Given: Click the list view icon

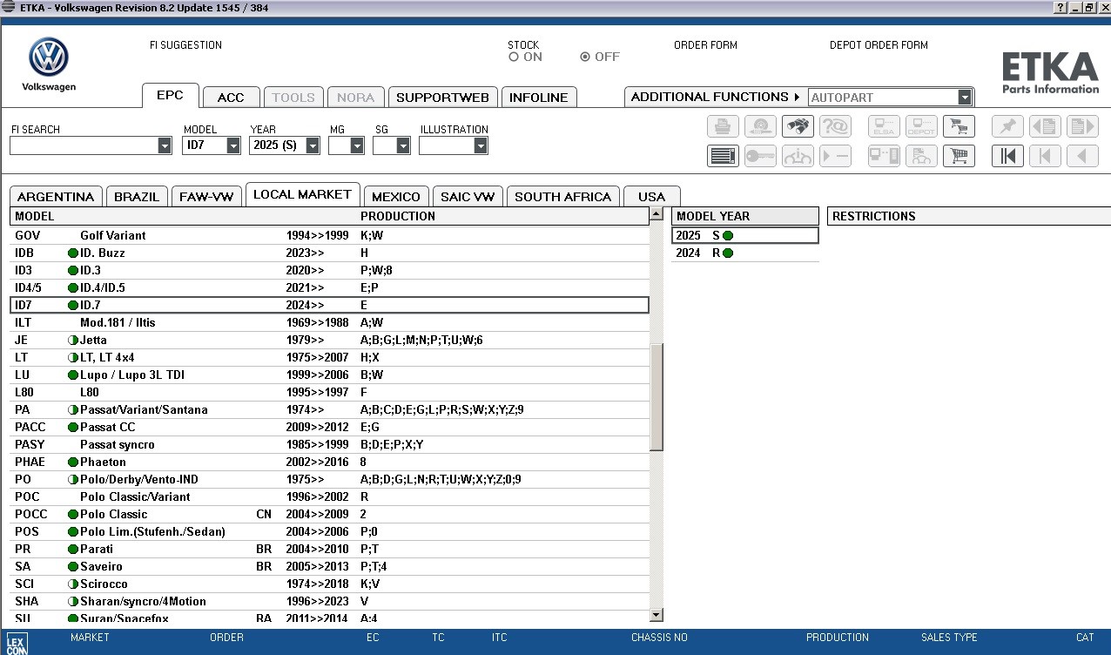Looking at the screenshot, I should [723, 156].
